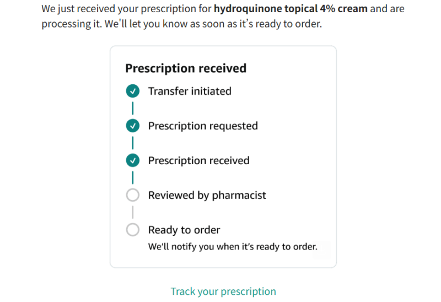Click the Prescription requested checkmark icon
Viewport: 441px width, 302px height.
[132, 126]
